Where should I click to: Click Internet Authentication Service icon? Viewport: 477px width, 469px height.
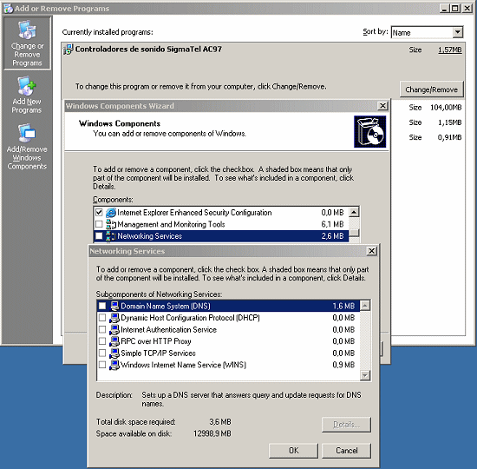pos(114,330)
